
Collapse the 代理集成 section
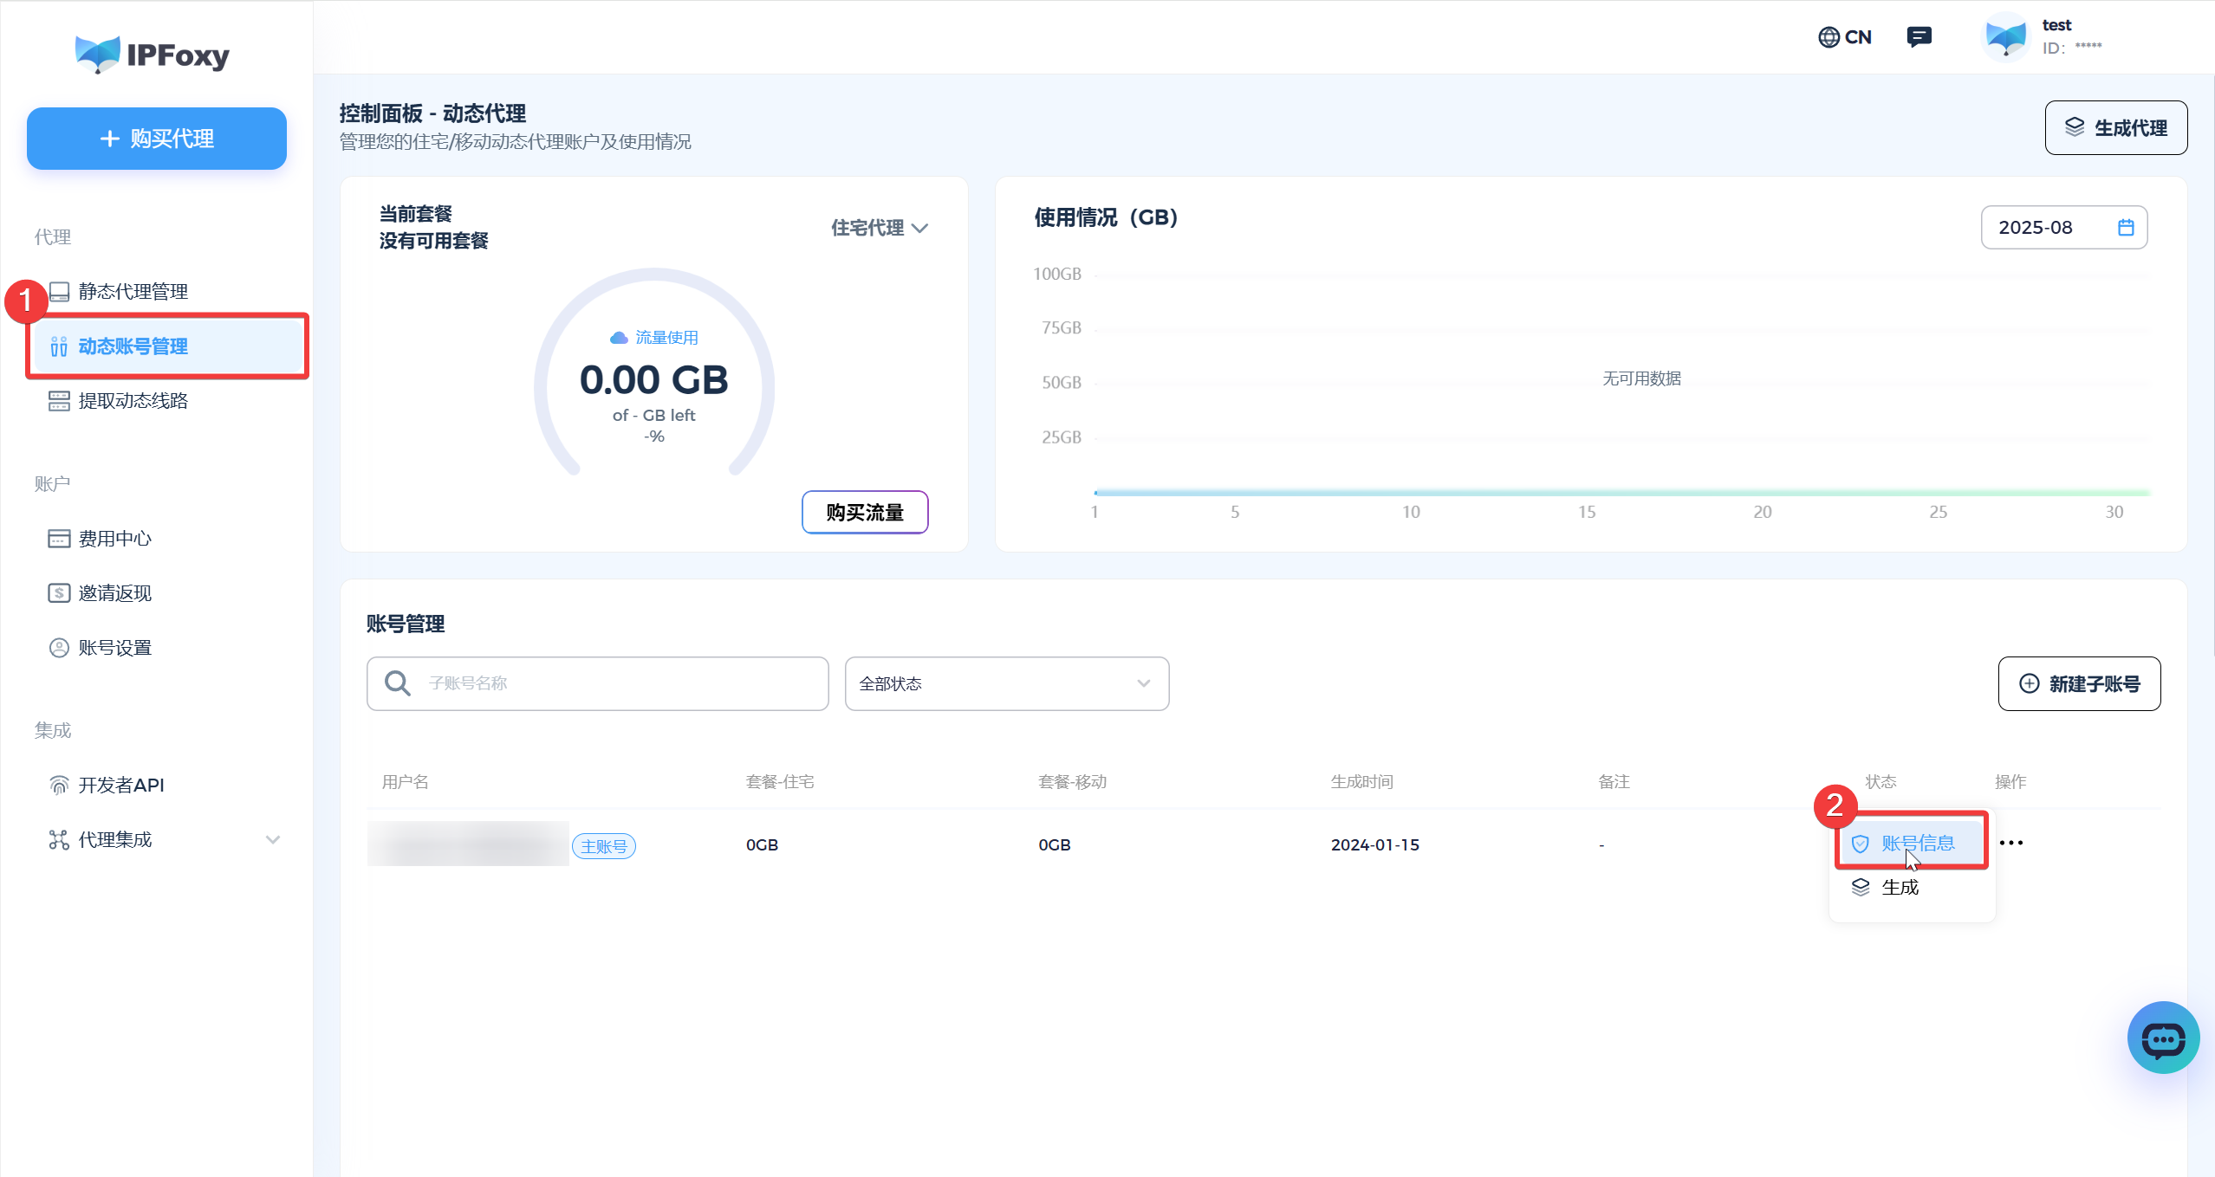point(273,839)
